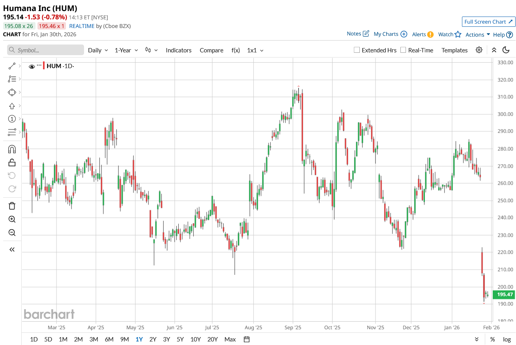Click the red HUM series color marker
The width and height of the screenshot is (516, 345).
tap(44, 66)
